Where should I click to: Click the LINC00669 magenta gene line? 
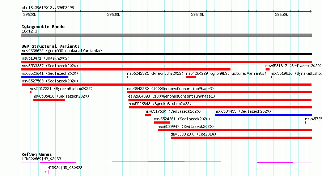coord(166,162)
